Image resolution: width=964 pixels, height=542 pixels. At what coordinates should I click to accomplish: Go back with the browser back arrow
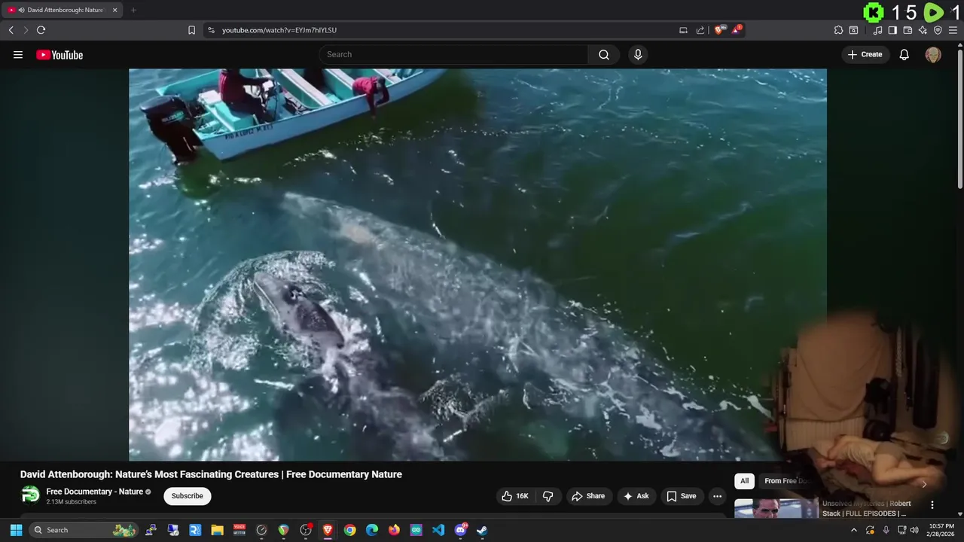pyautogui.click(x=11, y=30)
